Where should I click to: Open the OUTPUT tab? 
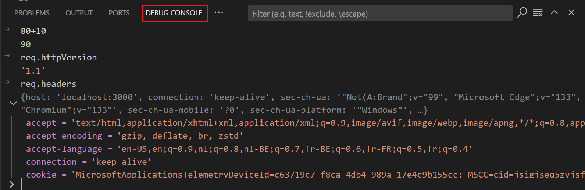coord(79,13)
